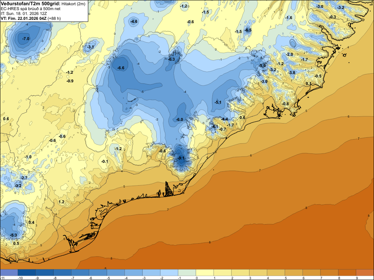Click the -0.9 temperature label
Viewport: 374px width, 280px height.
coord(70,81)
